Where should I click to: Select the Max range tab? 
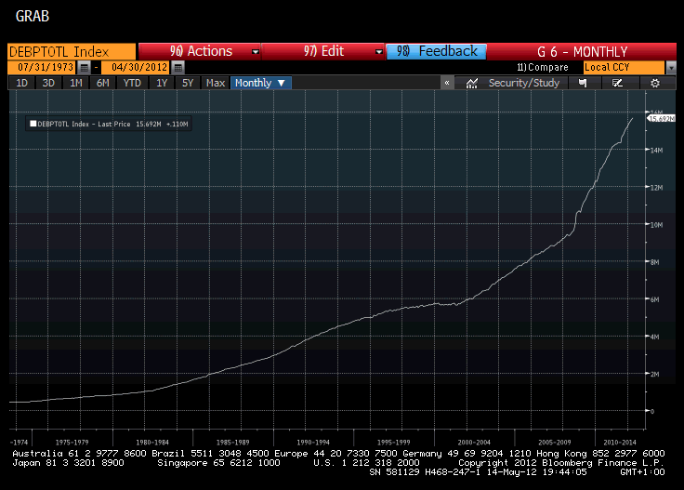tap(216, 83)
